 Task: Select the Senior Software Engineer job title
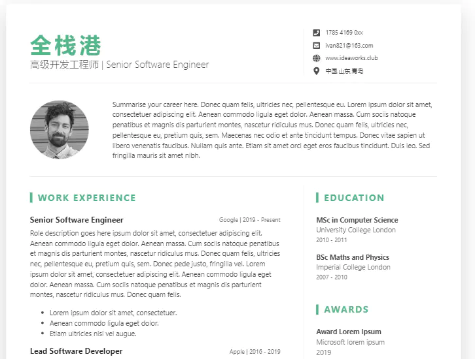click(x=77, y=220)
